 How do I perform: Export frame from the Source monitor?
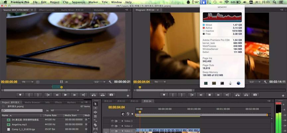pyautogui.click(x=111, y=95)
